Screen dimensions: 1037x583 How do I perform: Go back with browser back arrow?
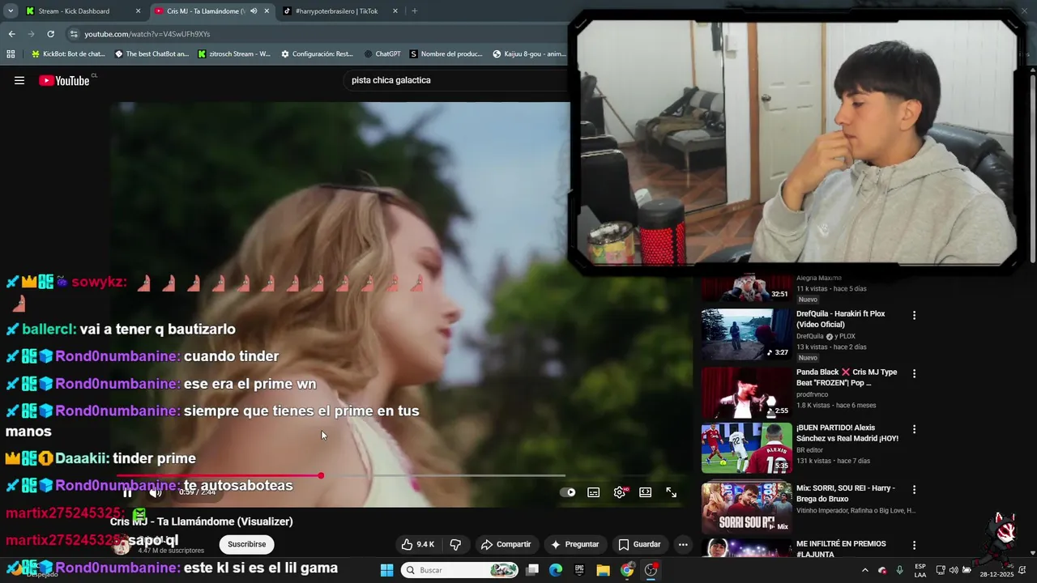[11, 34]
